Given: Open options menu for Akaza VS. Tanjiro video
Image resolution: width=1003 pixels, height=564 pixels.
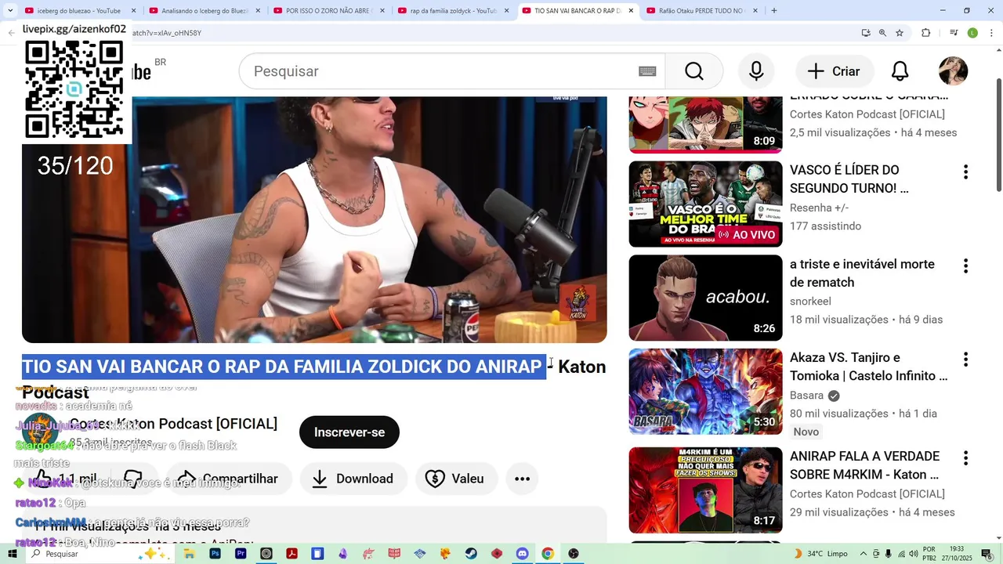Looking at the screenshot, I should click(x=965, y=360).
